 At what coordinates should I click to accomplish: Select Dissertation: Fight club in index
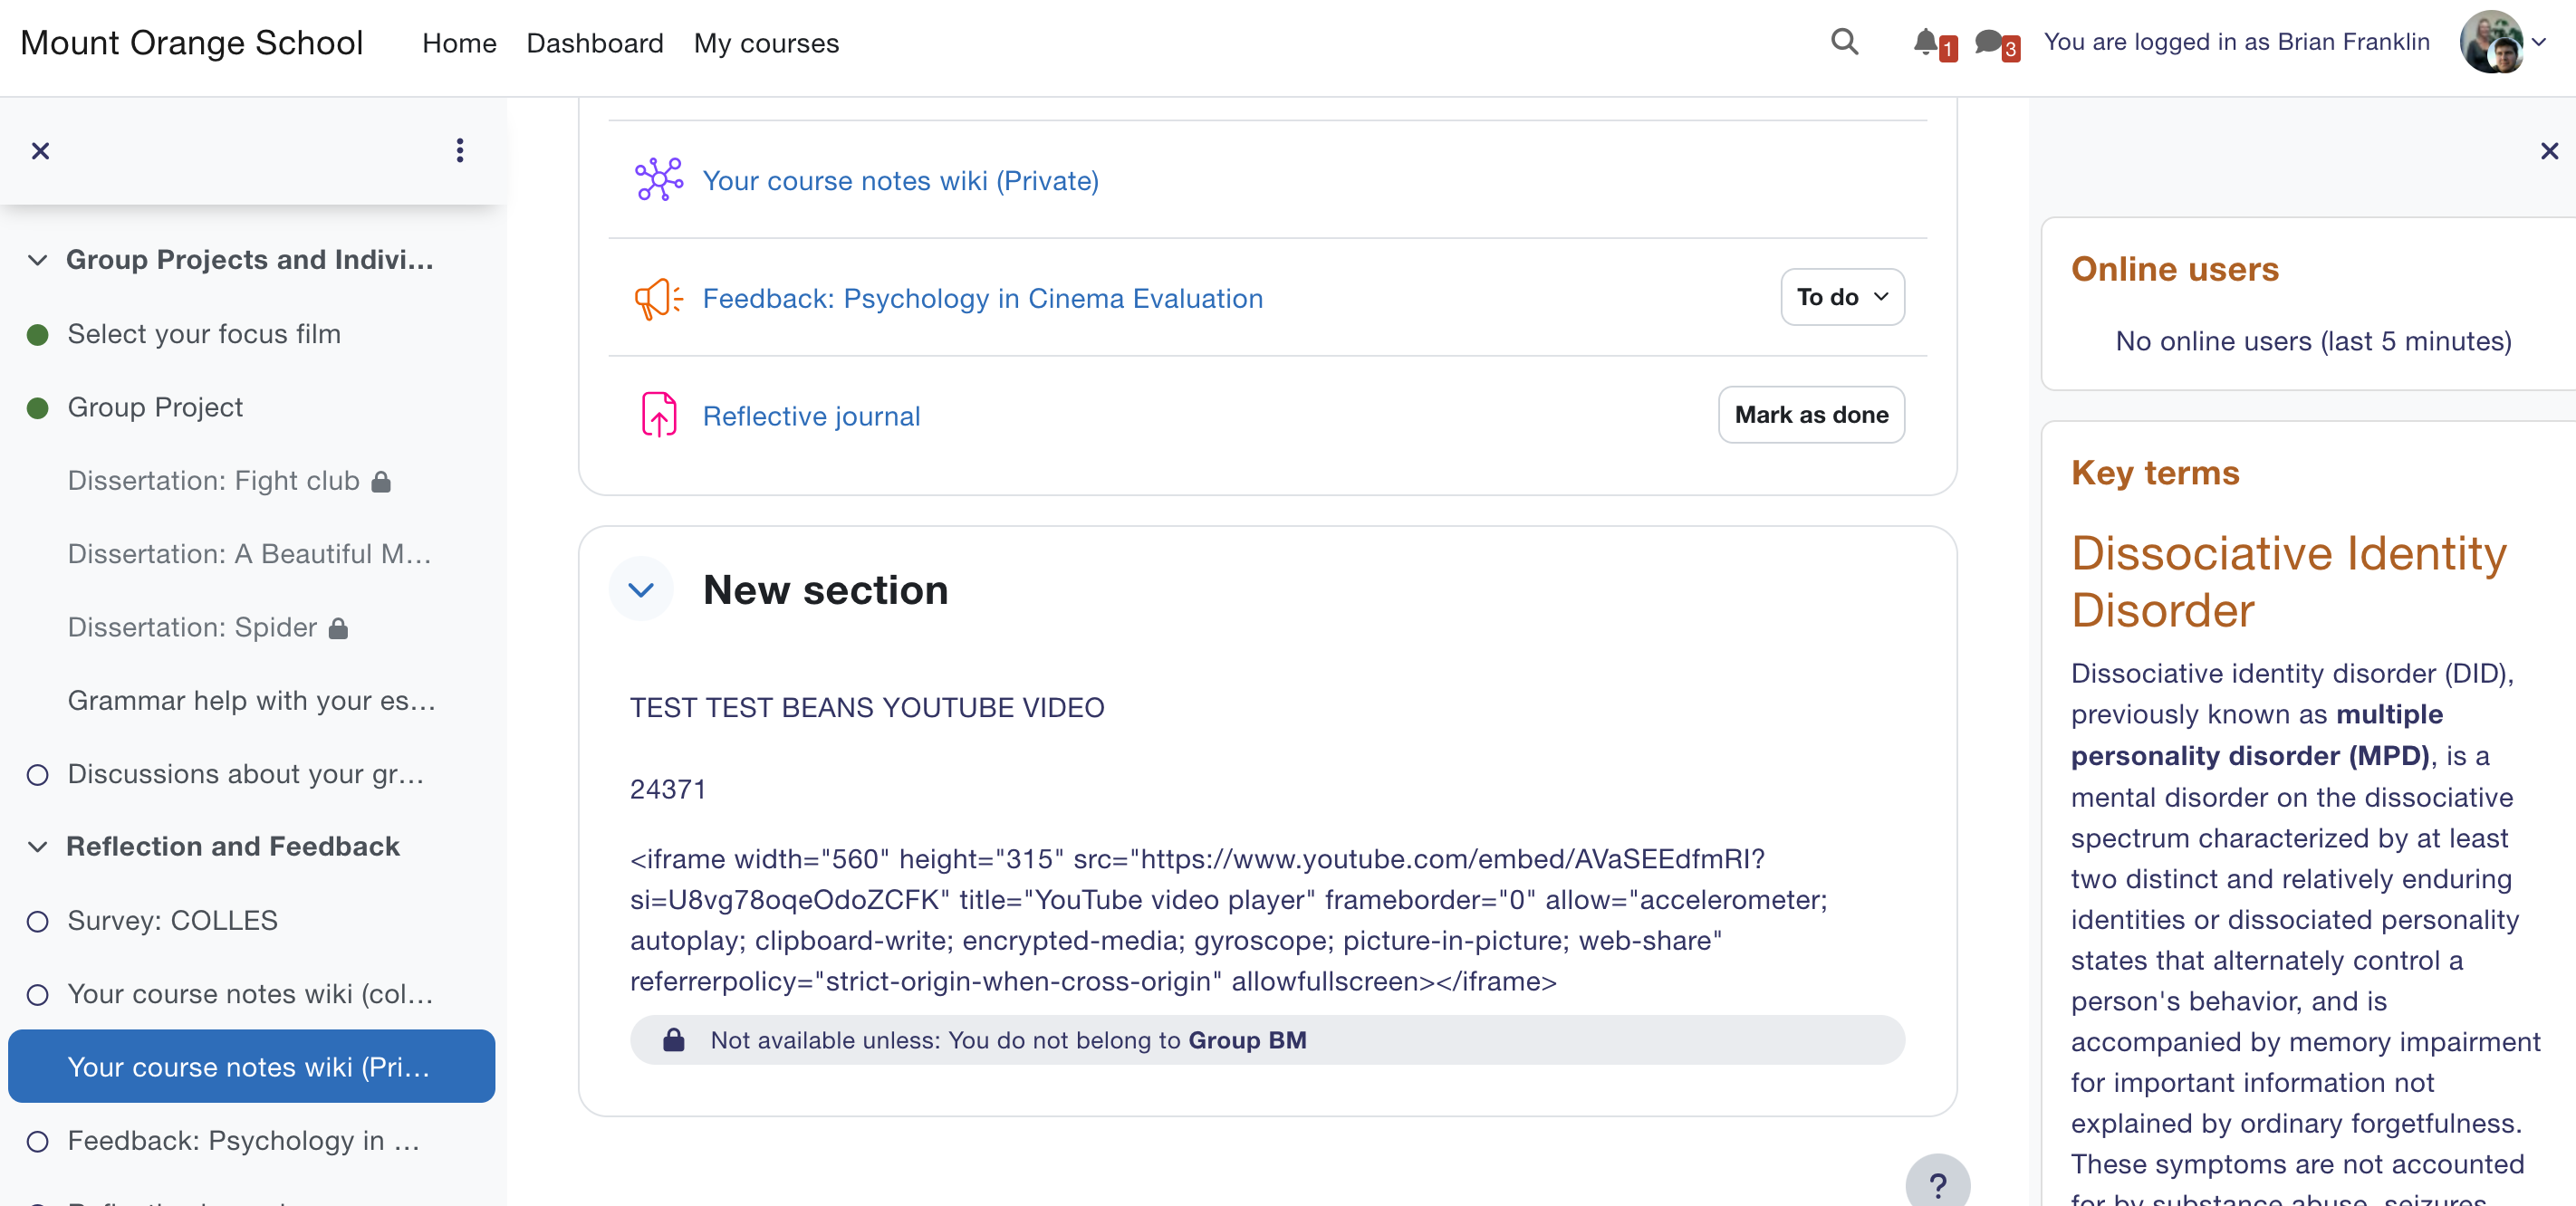[213, 481]
